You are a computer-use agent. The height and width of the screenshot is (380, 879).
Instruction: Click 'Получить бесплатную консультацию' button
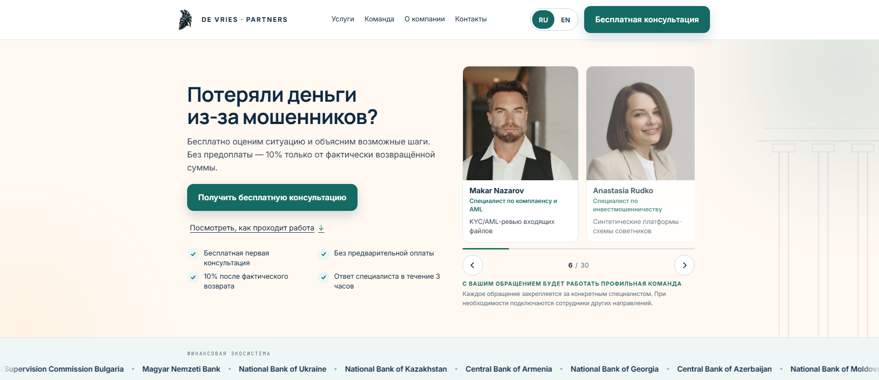272,197
